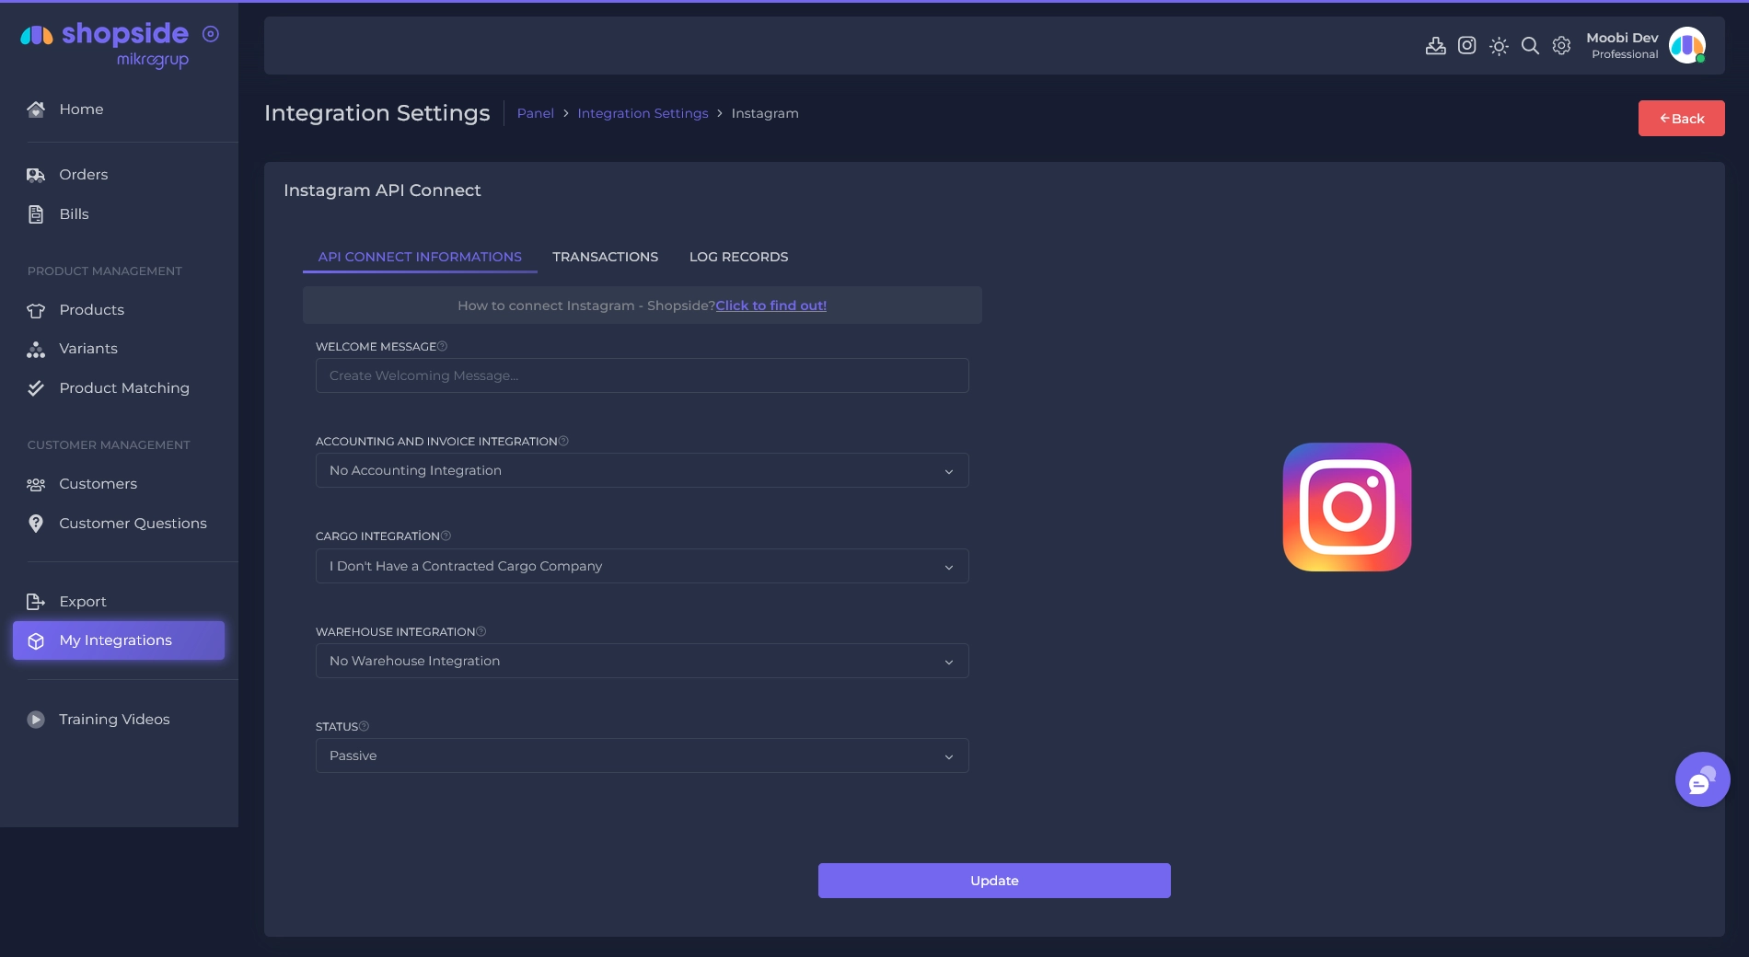The height and width of the screenshot is (957, 1749).
Task: Click the PRODUCT MANAGEMENT section label
Action: (x=105, y=271)
